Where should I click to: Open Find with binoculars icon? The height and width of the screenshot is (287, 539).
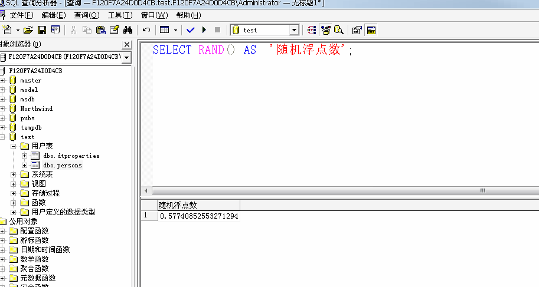click(128, 30)
